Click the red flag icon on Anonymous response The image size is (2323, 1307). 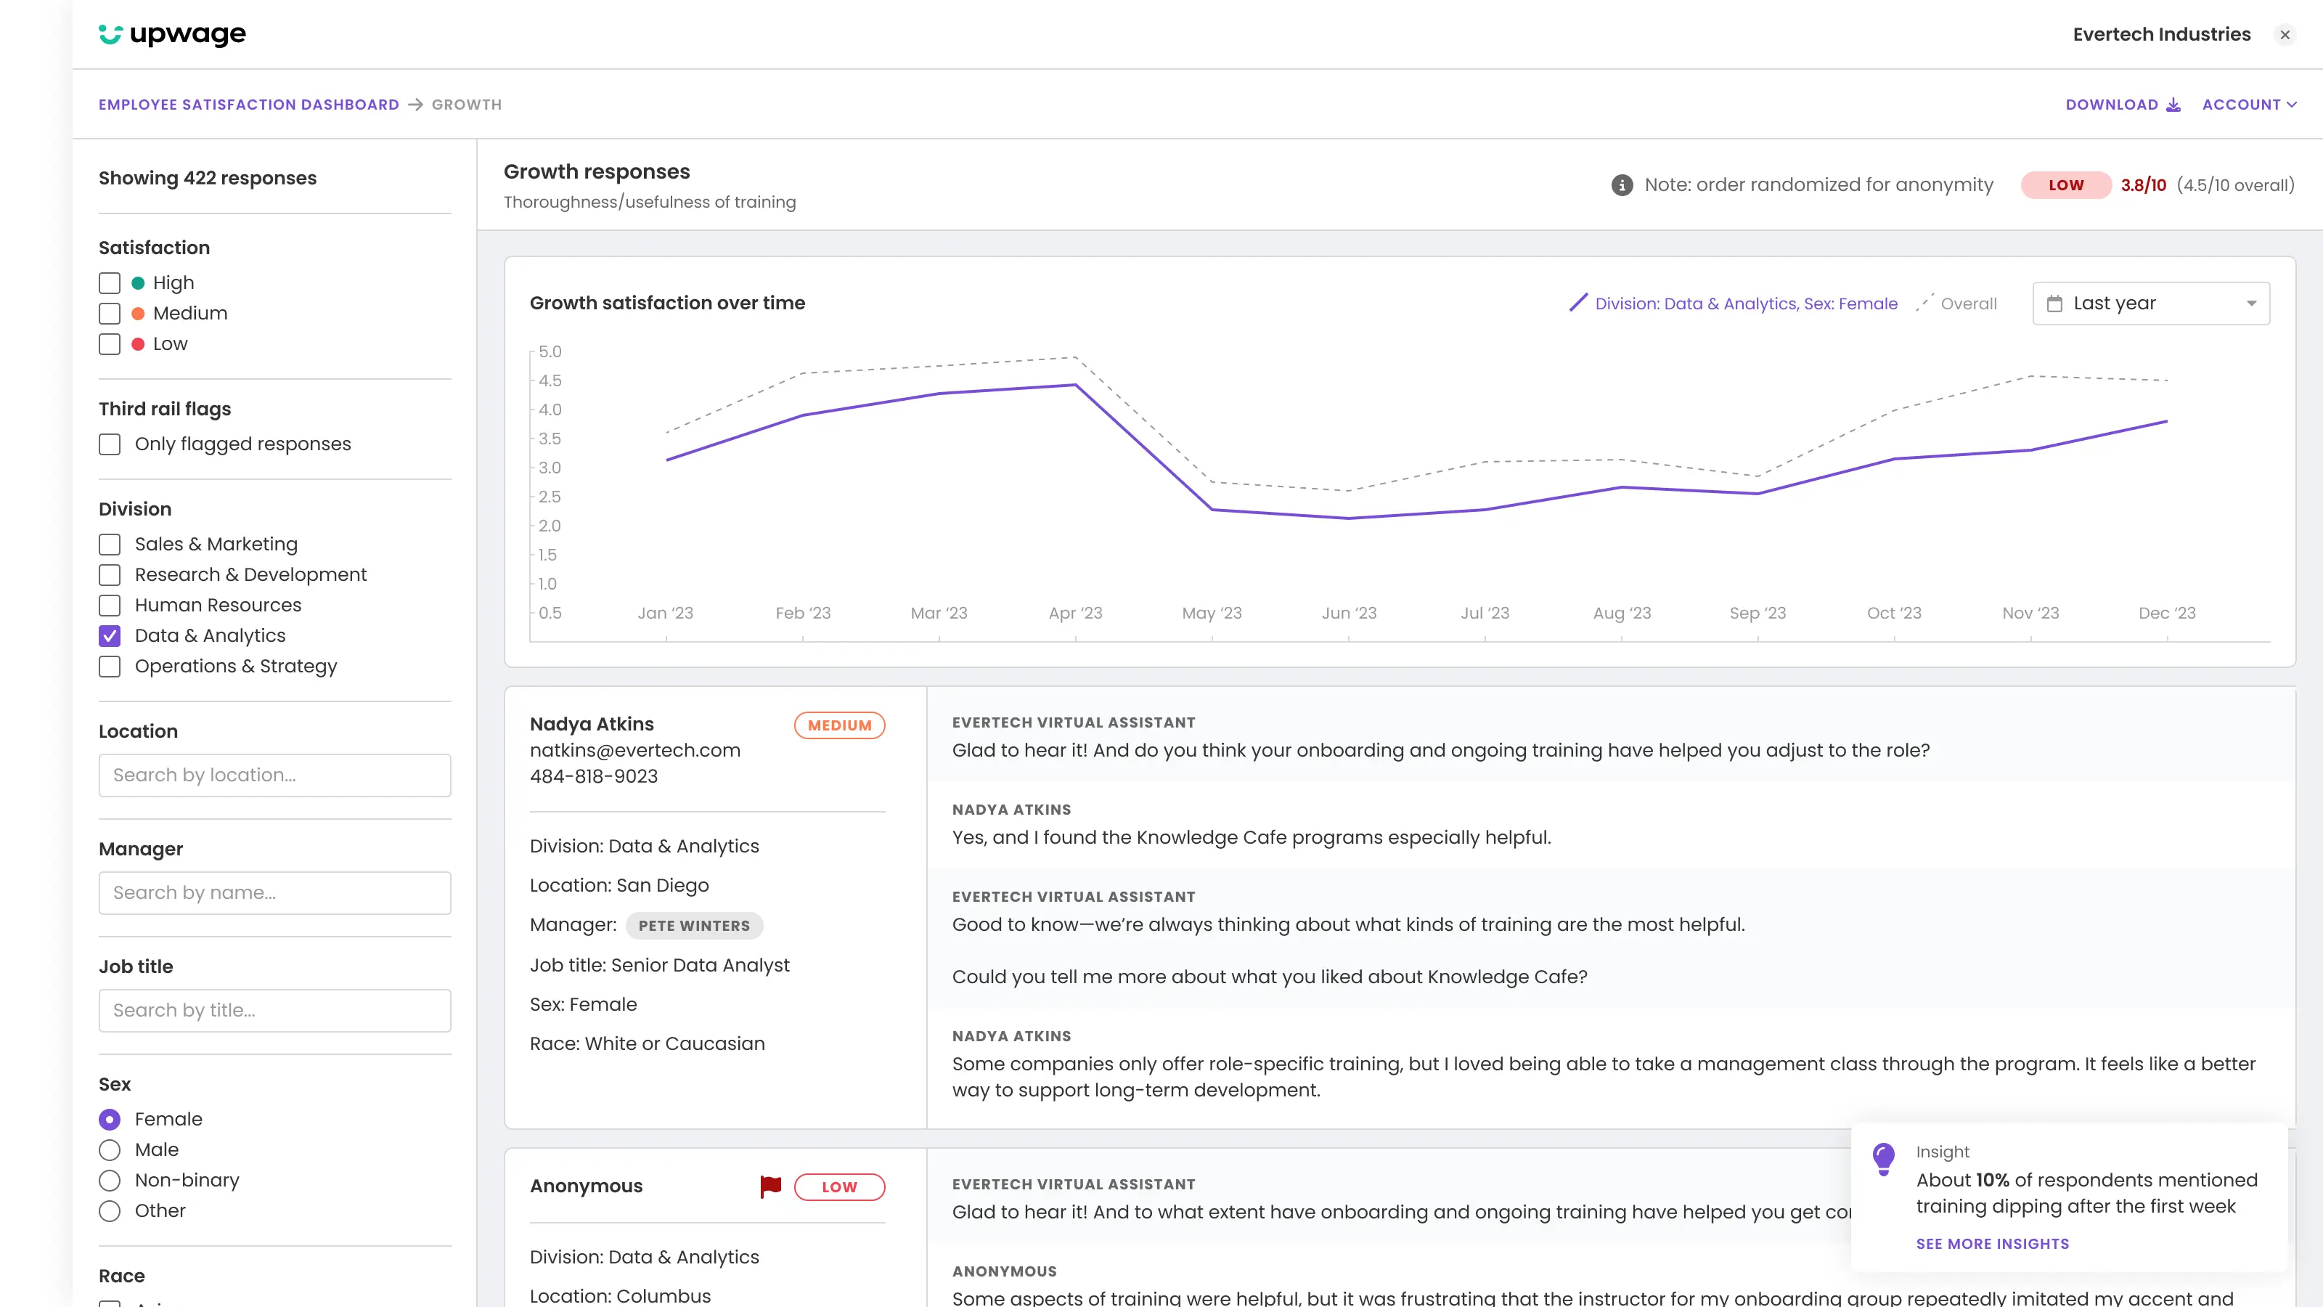(770, 1186)
